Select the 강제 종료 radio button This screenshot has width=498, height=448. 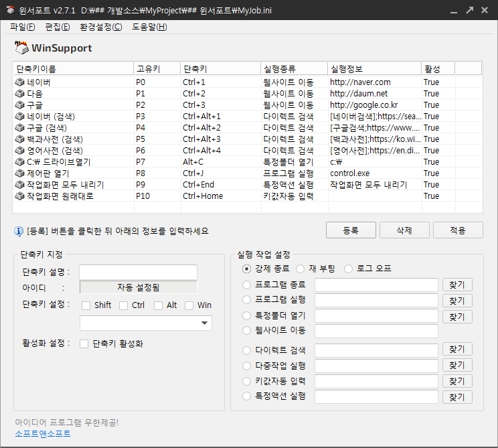point(246,269)
